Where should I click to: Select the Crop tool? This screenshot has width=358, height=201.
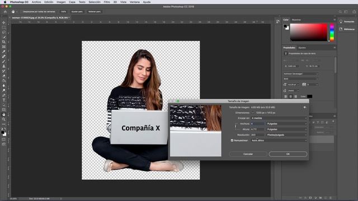4,42
